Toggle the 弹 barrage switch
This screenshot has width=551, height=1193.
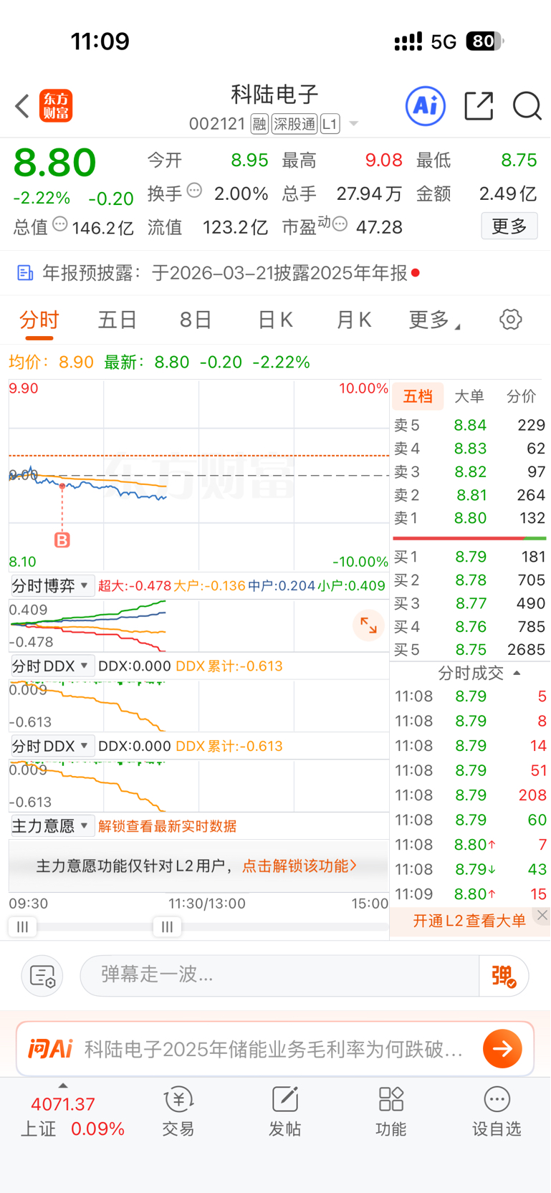504,975
